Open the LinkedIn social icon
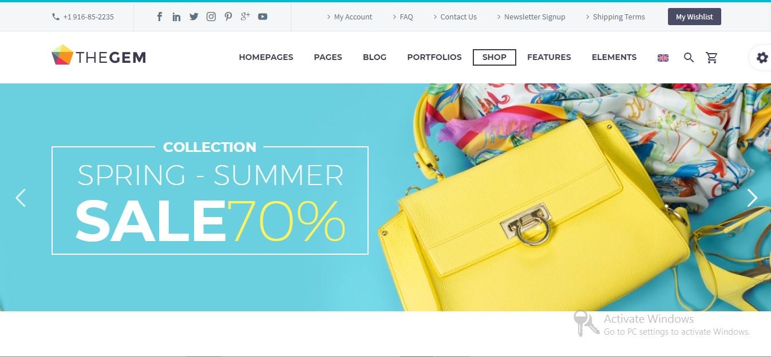The height and width of the screenshot is (357, 771). coord(176,17)
